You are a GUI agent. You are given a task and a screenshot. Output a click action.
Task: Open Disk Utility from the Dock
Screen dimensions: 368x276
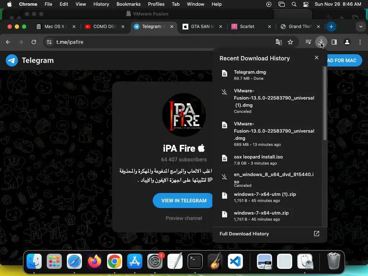coord(305,261)
